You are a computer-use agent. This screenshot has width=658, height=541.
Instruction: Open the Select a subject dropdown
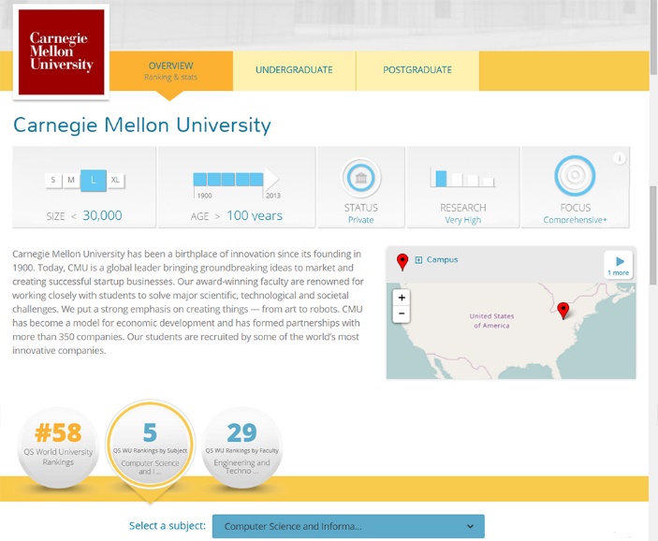pyautogui.click(x=348, y=526)
